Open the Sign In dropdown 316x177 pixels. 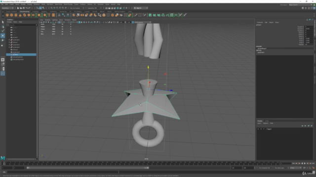pos(141,8)
